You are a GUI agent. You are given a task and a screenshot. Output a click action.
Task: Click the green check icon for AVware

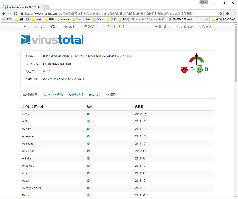pos(88,129)
